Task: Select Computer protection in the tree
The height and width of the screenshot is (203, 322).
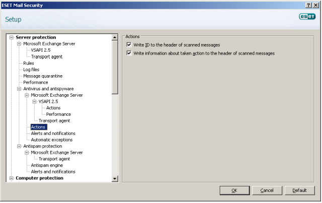Action: (x=40, y=178)
